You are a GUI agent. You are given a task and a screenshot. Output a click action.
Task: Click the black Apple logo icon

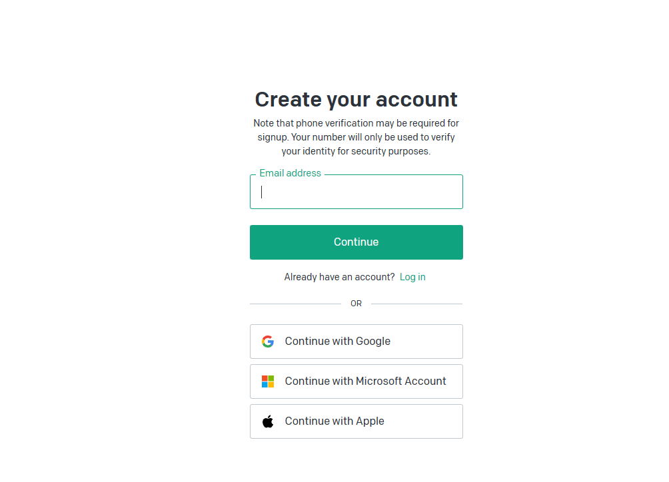268,421
